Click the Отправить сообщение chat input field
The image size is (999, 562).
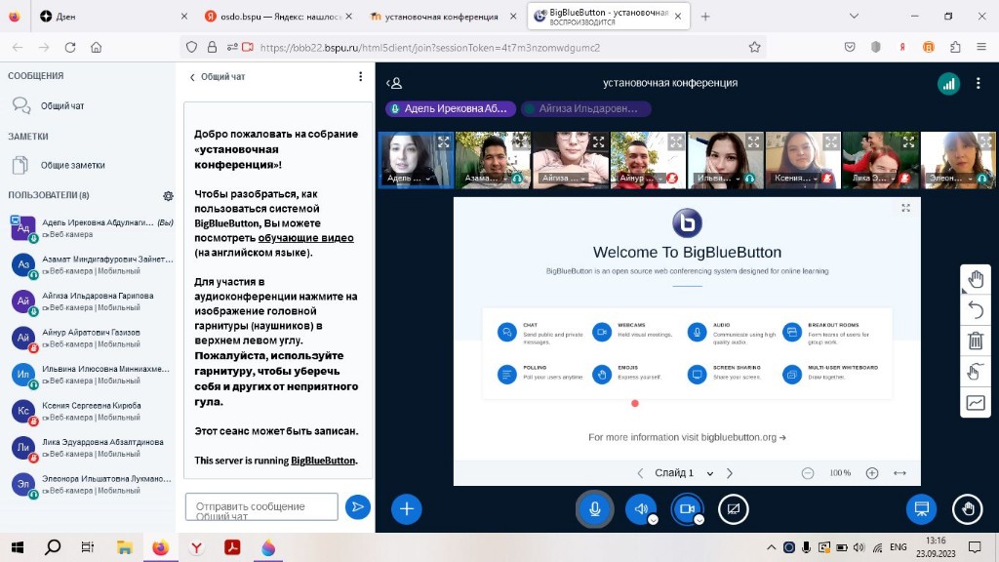[x=261, y=506]
